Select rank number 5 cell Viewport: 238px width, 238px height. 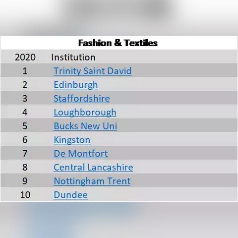click(25, 126)
